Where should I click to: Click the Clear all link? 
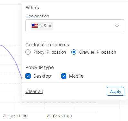[34, 91]
